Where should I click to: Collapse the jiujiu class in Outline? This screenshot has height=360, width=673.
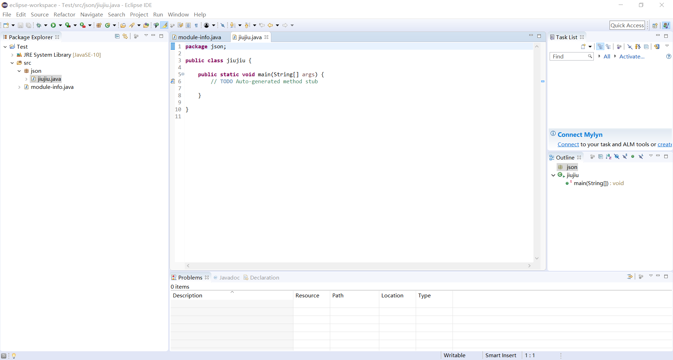(553, 175)
